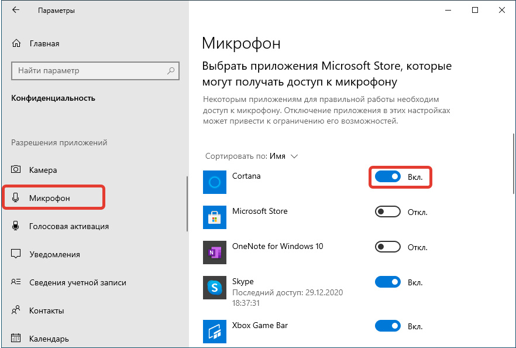Open Сведения учетной записи section

click(x=77, y=282)
